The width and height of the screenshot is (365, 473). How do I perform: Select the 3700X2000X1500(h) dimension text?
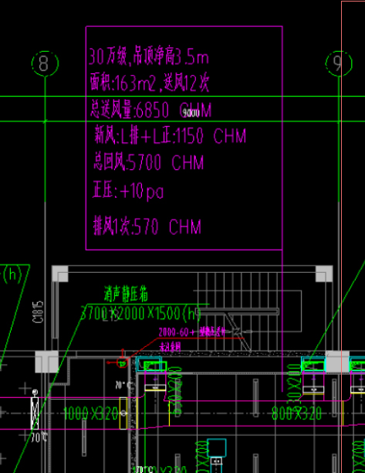point(140,314)
